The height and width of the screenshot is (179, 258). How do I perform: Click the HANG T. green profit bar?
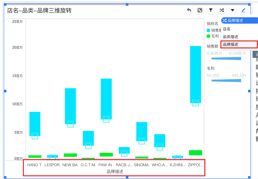click(x=35, y=157)
